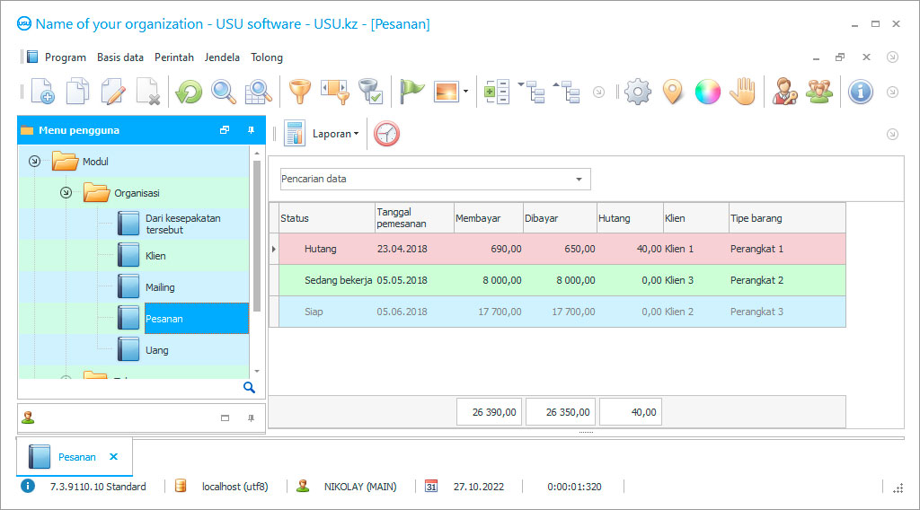920x510 pixels.
Task: Select the Sedang bekerja row
Action: pyautogui.click(x=562, y=280)
